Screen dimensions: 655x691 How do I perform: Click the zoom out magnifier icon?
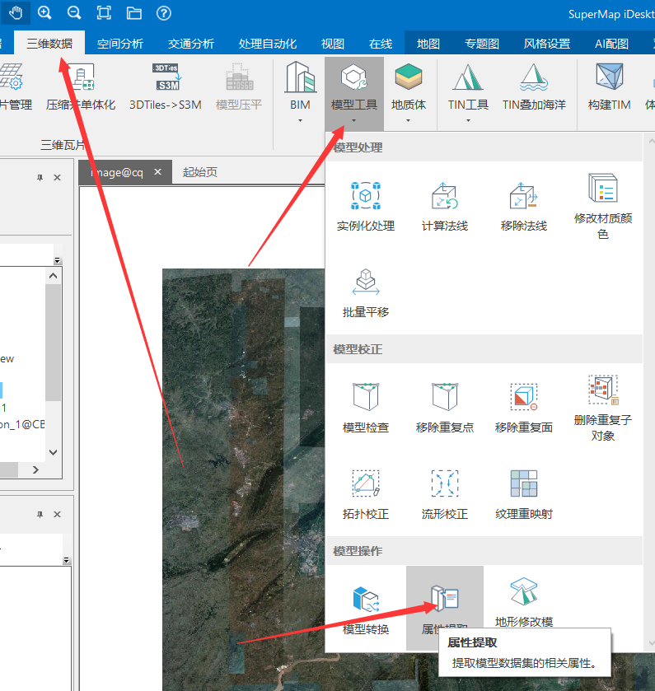tap(74, 13)
